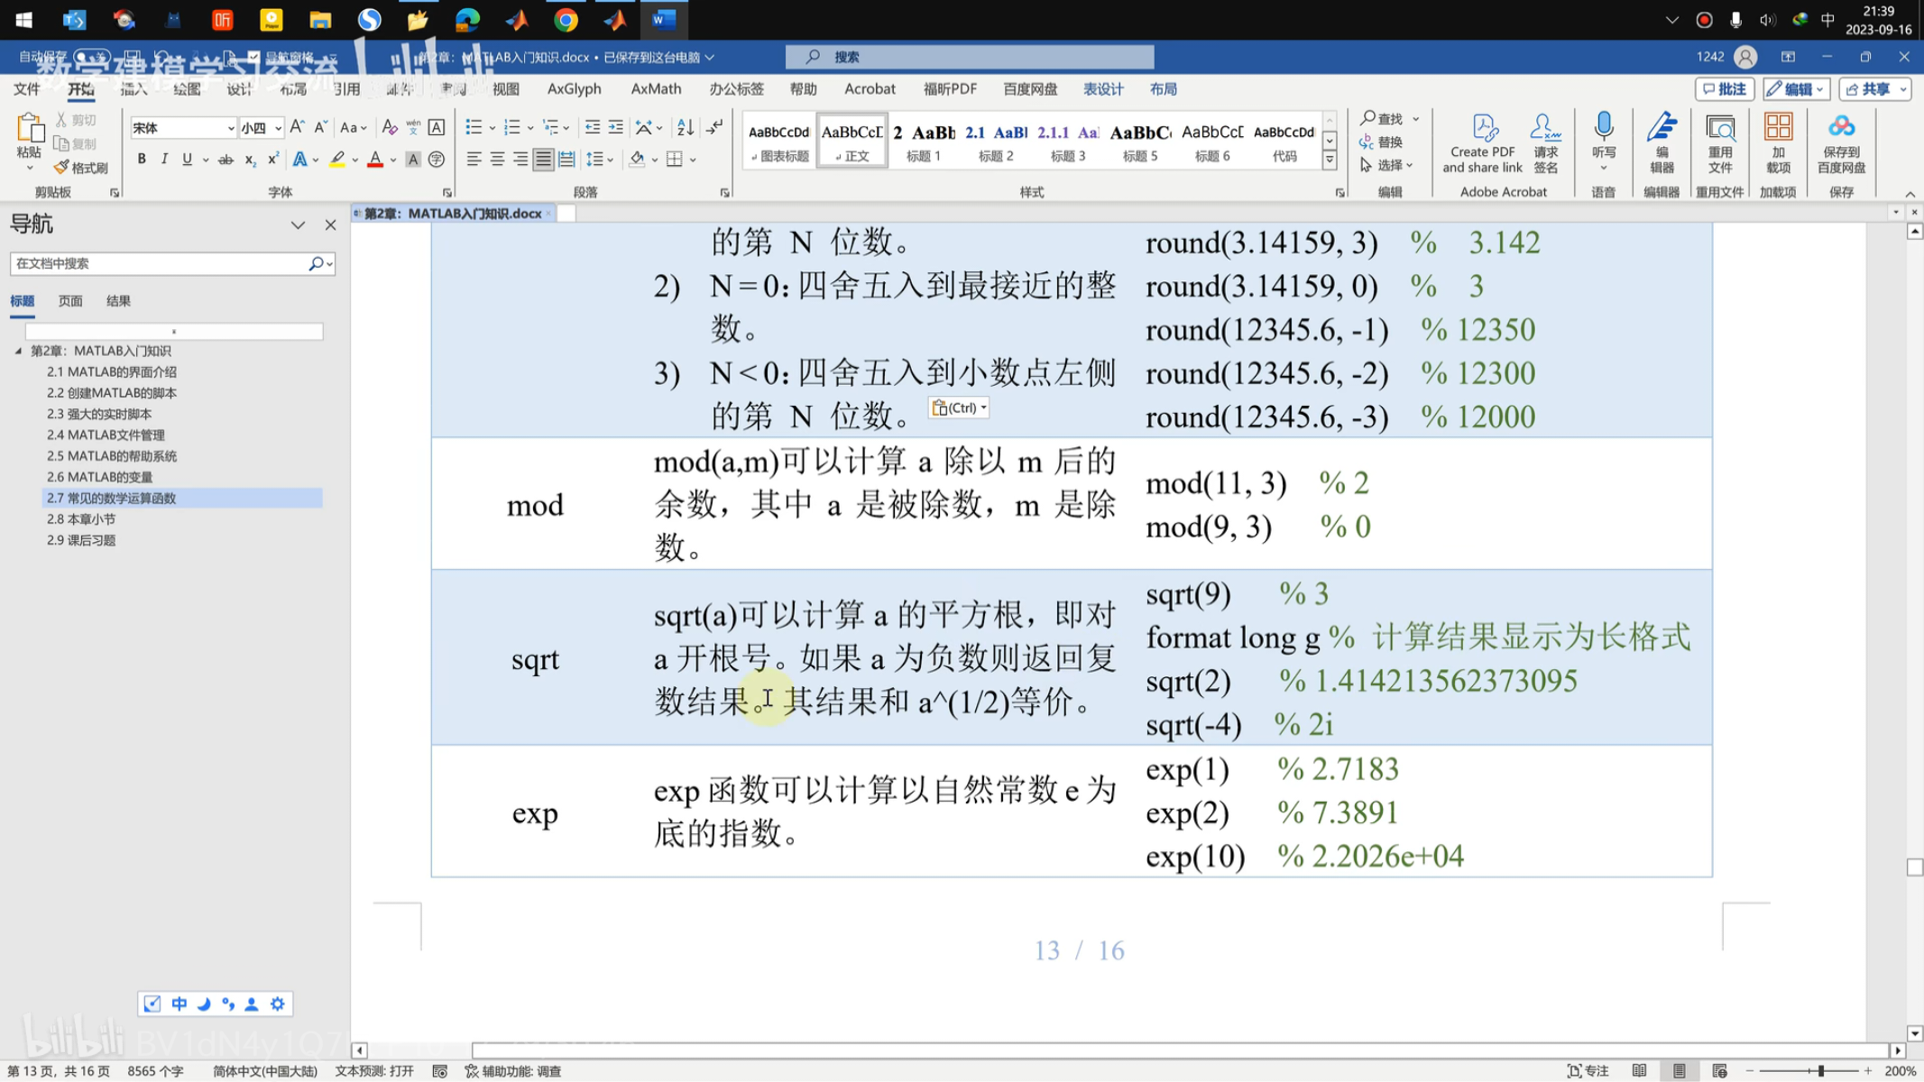Click the 共享 (Share) button

(1874, 88)
